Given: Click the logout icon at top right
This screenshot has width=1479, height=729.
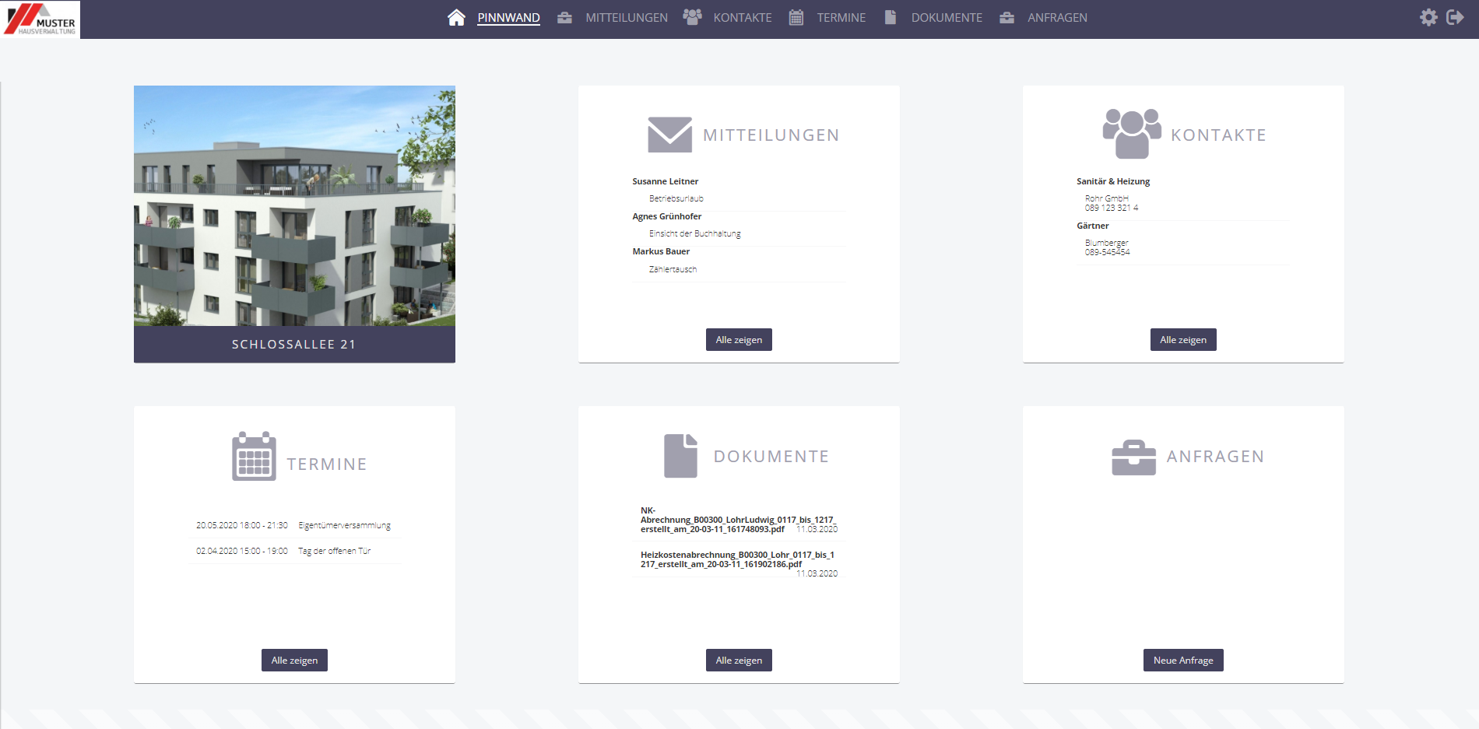Looking at the screenshot, I should 1455,16.
